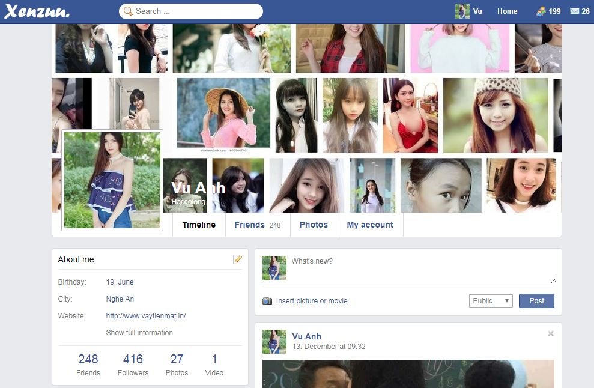Click the About me: heading
The height and width of the screenshot is (388, 594).
(77, 259)
